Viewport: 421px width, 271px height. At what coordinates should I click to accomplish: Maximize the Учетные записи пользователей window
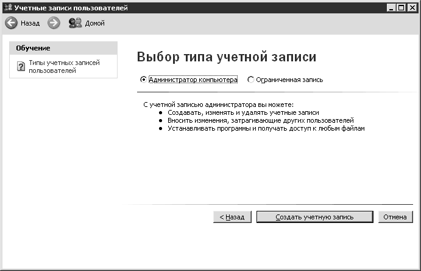401,8
